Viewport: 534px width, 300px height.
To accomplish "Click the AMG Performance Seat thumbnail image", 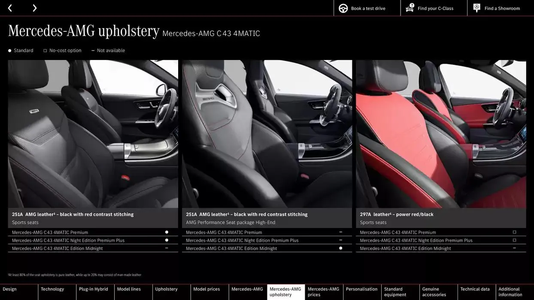I will click(267, 133).
